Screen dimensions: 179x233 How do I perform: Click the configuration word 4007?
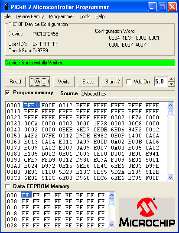(x=140, y=45)
